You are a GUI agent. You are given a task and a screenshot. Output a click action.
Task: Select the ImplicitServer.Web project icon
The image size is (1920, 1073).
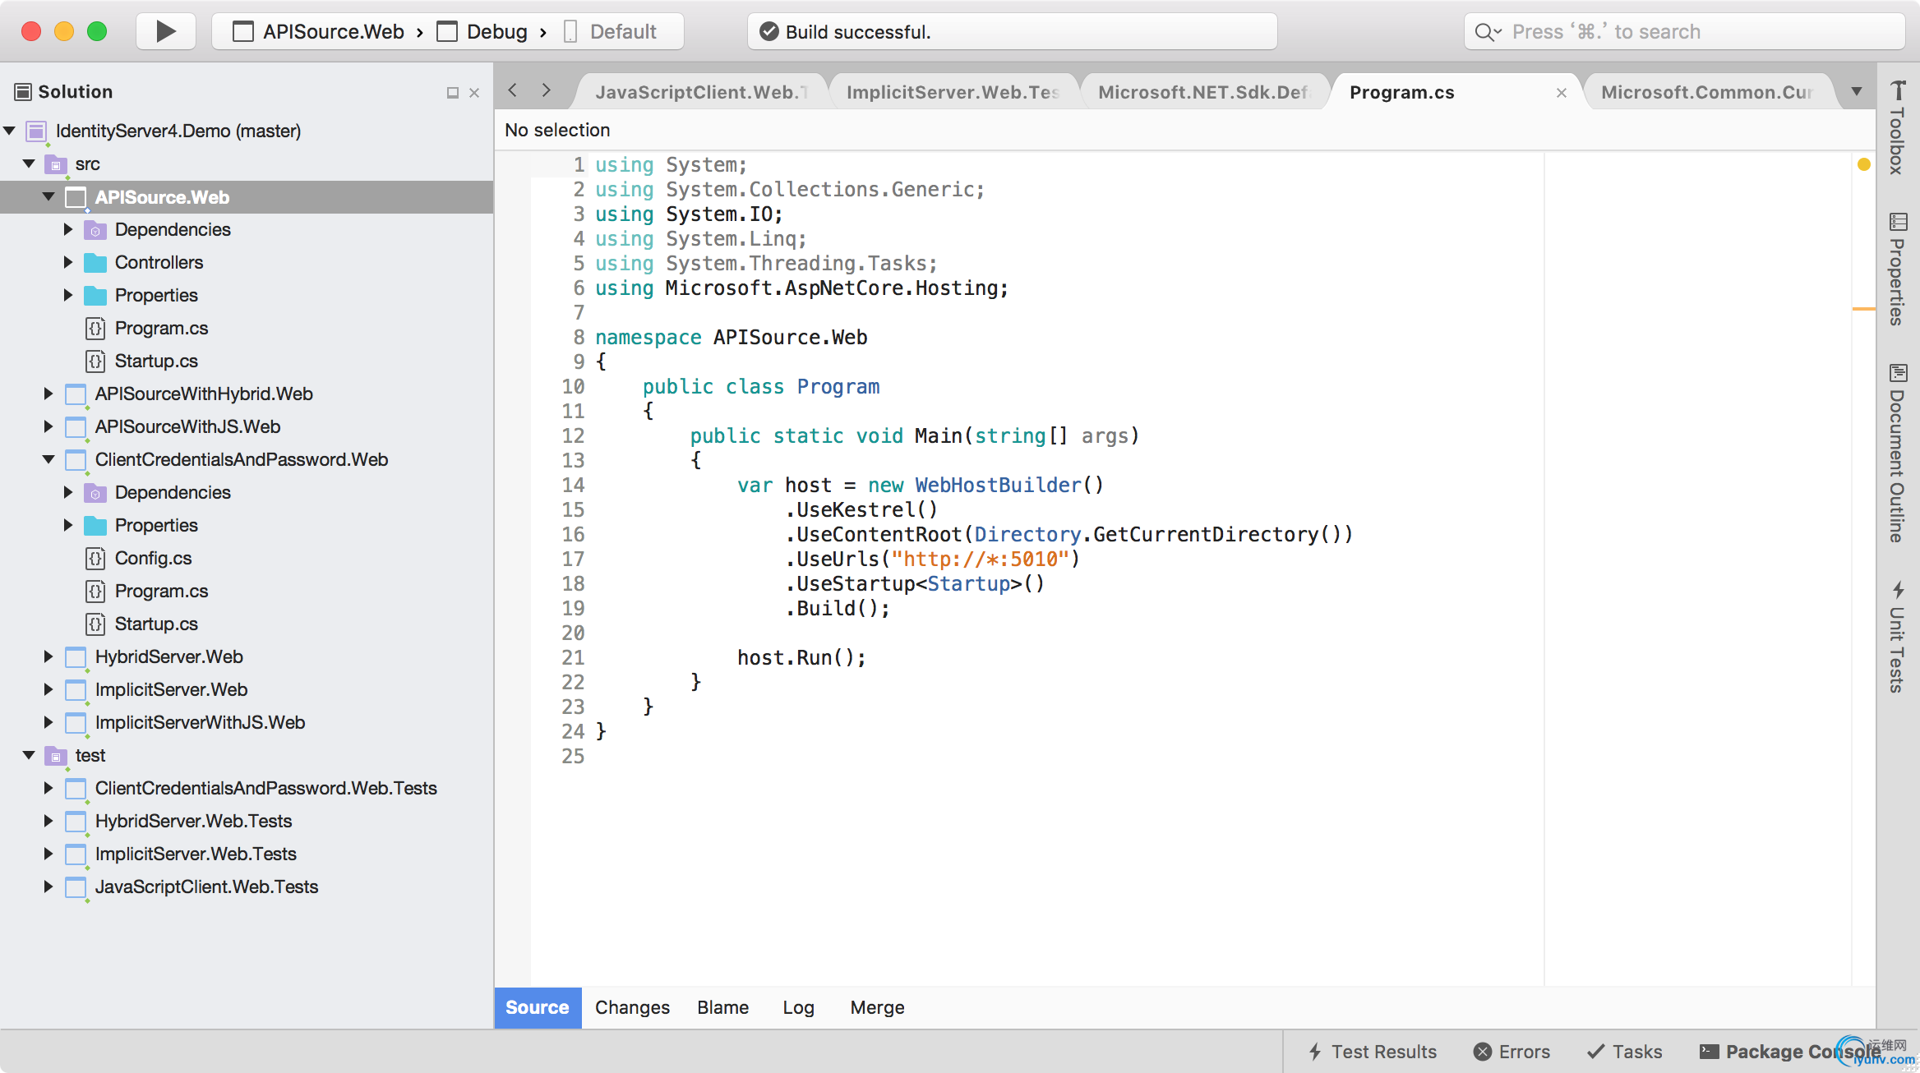click(x=76, y=690)
